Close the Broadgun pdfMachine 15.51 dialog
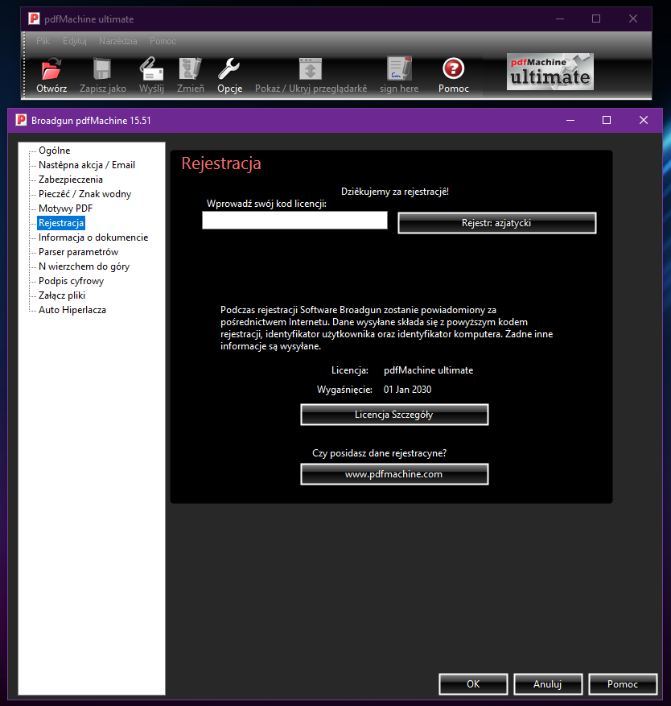 [644, 120]
